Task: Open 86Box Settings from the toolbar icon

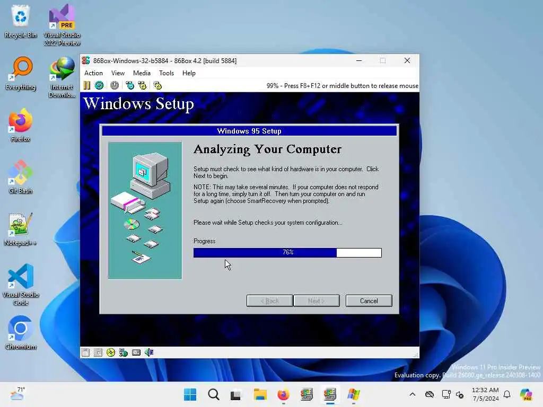Action: [x=157, y=85]
